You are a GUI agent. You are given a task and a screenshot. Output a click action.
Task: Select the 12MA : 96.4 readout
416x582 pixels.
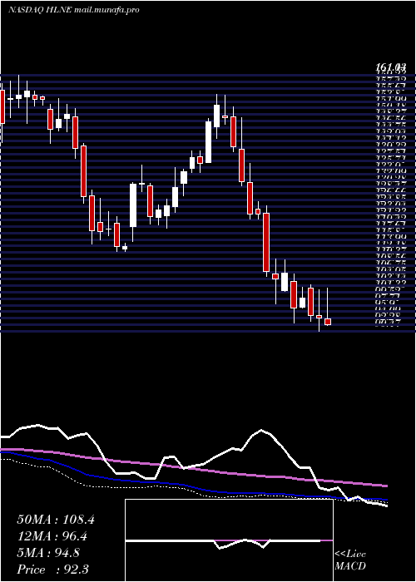coord(53,536)
